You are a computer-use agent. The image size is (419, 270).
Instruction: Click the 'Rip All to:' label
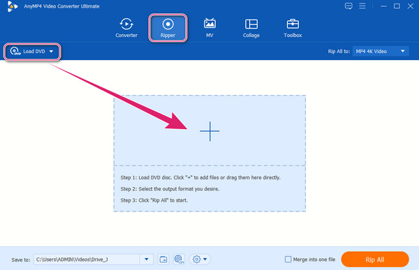339,51
